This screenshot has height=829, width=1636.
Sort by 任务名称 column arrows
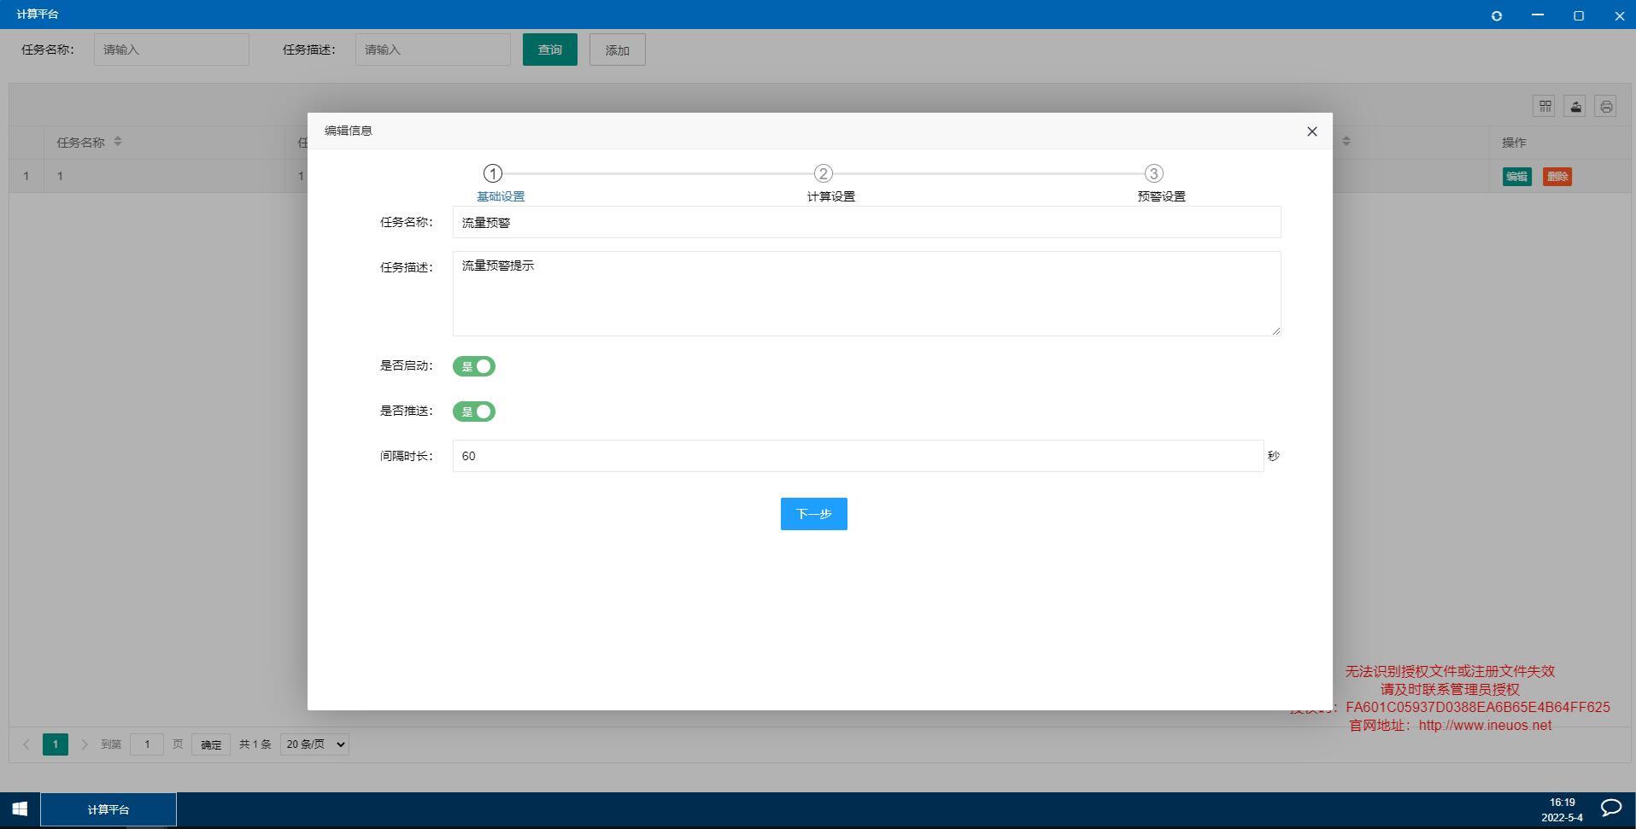[x=118, y=142]
